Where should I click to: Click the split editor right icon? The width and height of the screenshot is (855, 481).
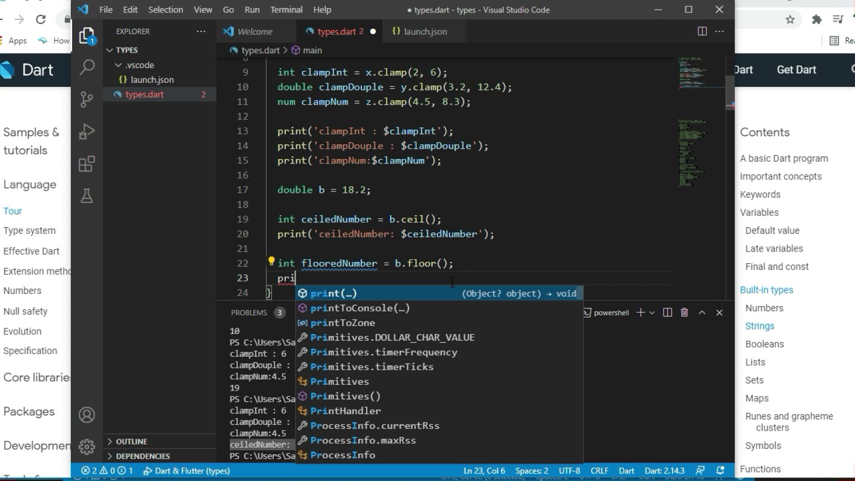coord(702,31)
